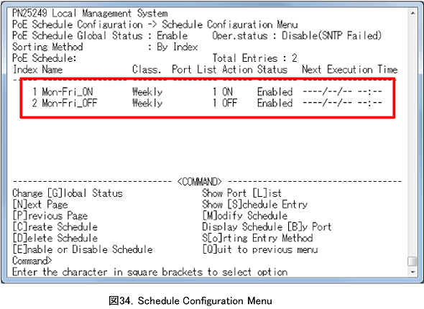
Task: Select the Mon-Fri_ON schedule row
Action: tap(207, 92)
